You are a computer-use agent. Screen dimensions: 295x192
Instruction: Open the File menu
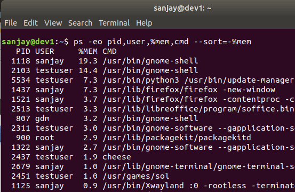[11, 23]
